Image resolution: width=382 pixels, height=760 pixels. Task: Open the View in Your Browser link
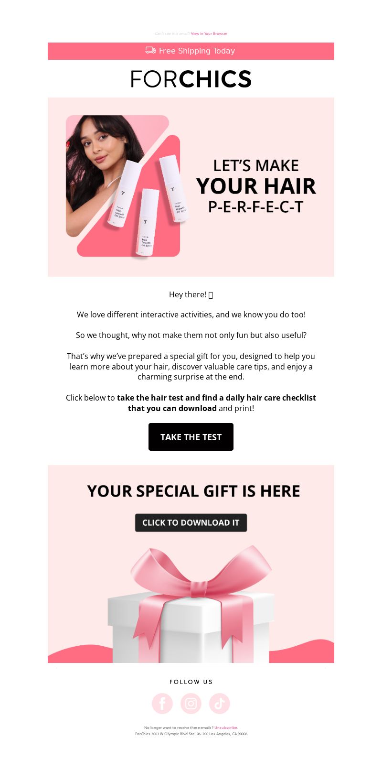[209, 33]
